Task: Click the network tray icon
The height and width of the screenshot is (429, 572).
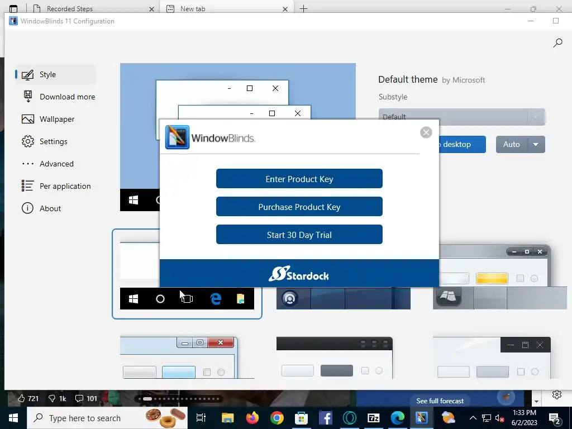Action: 487,418
